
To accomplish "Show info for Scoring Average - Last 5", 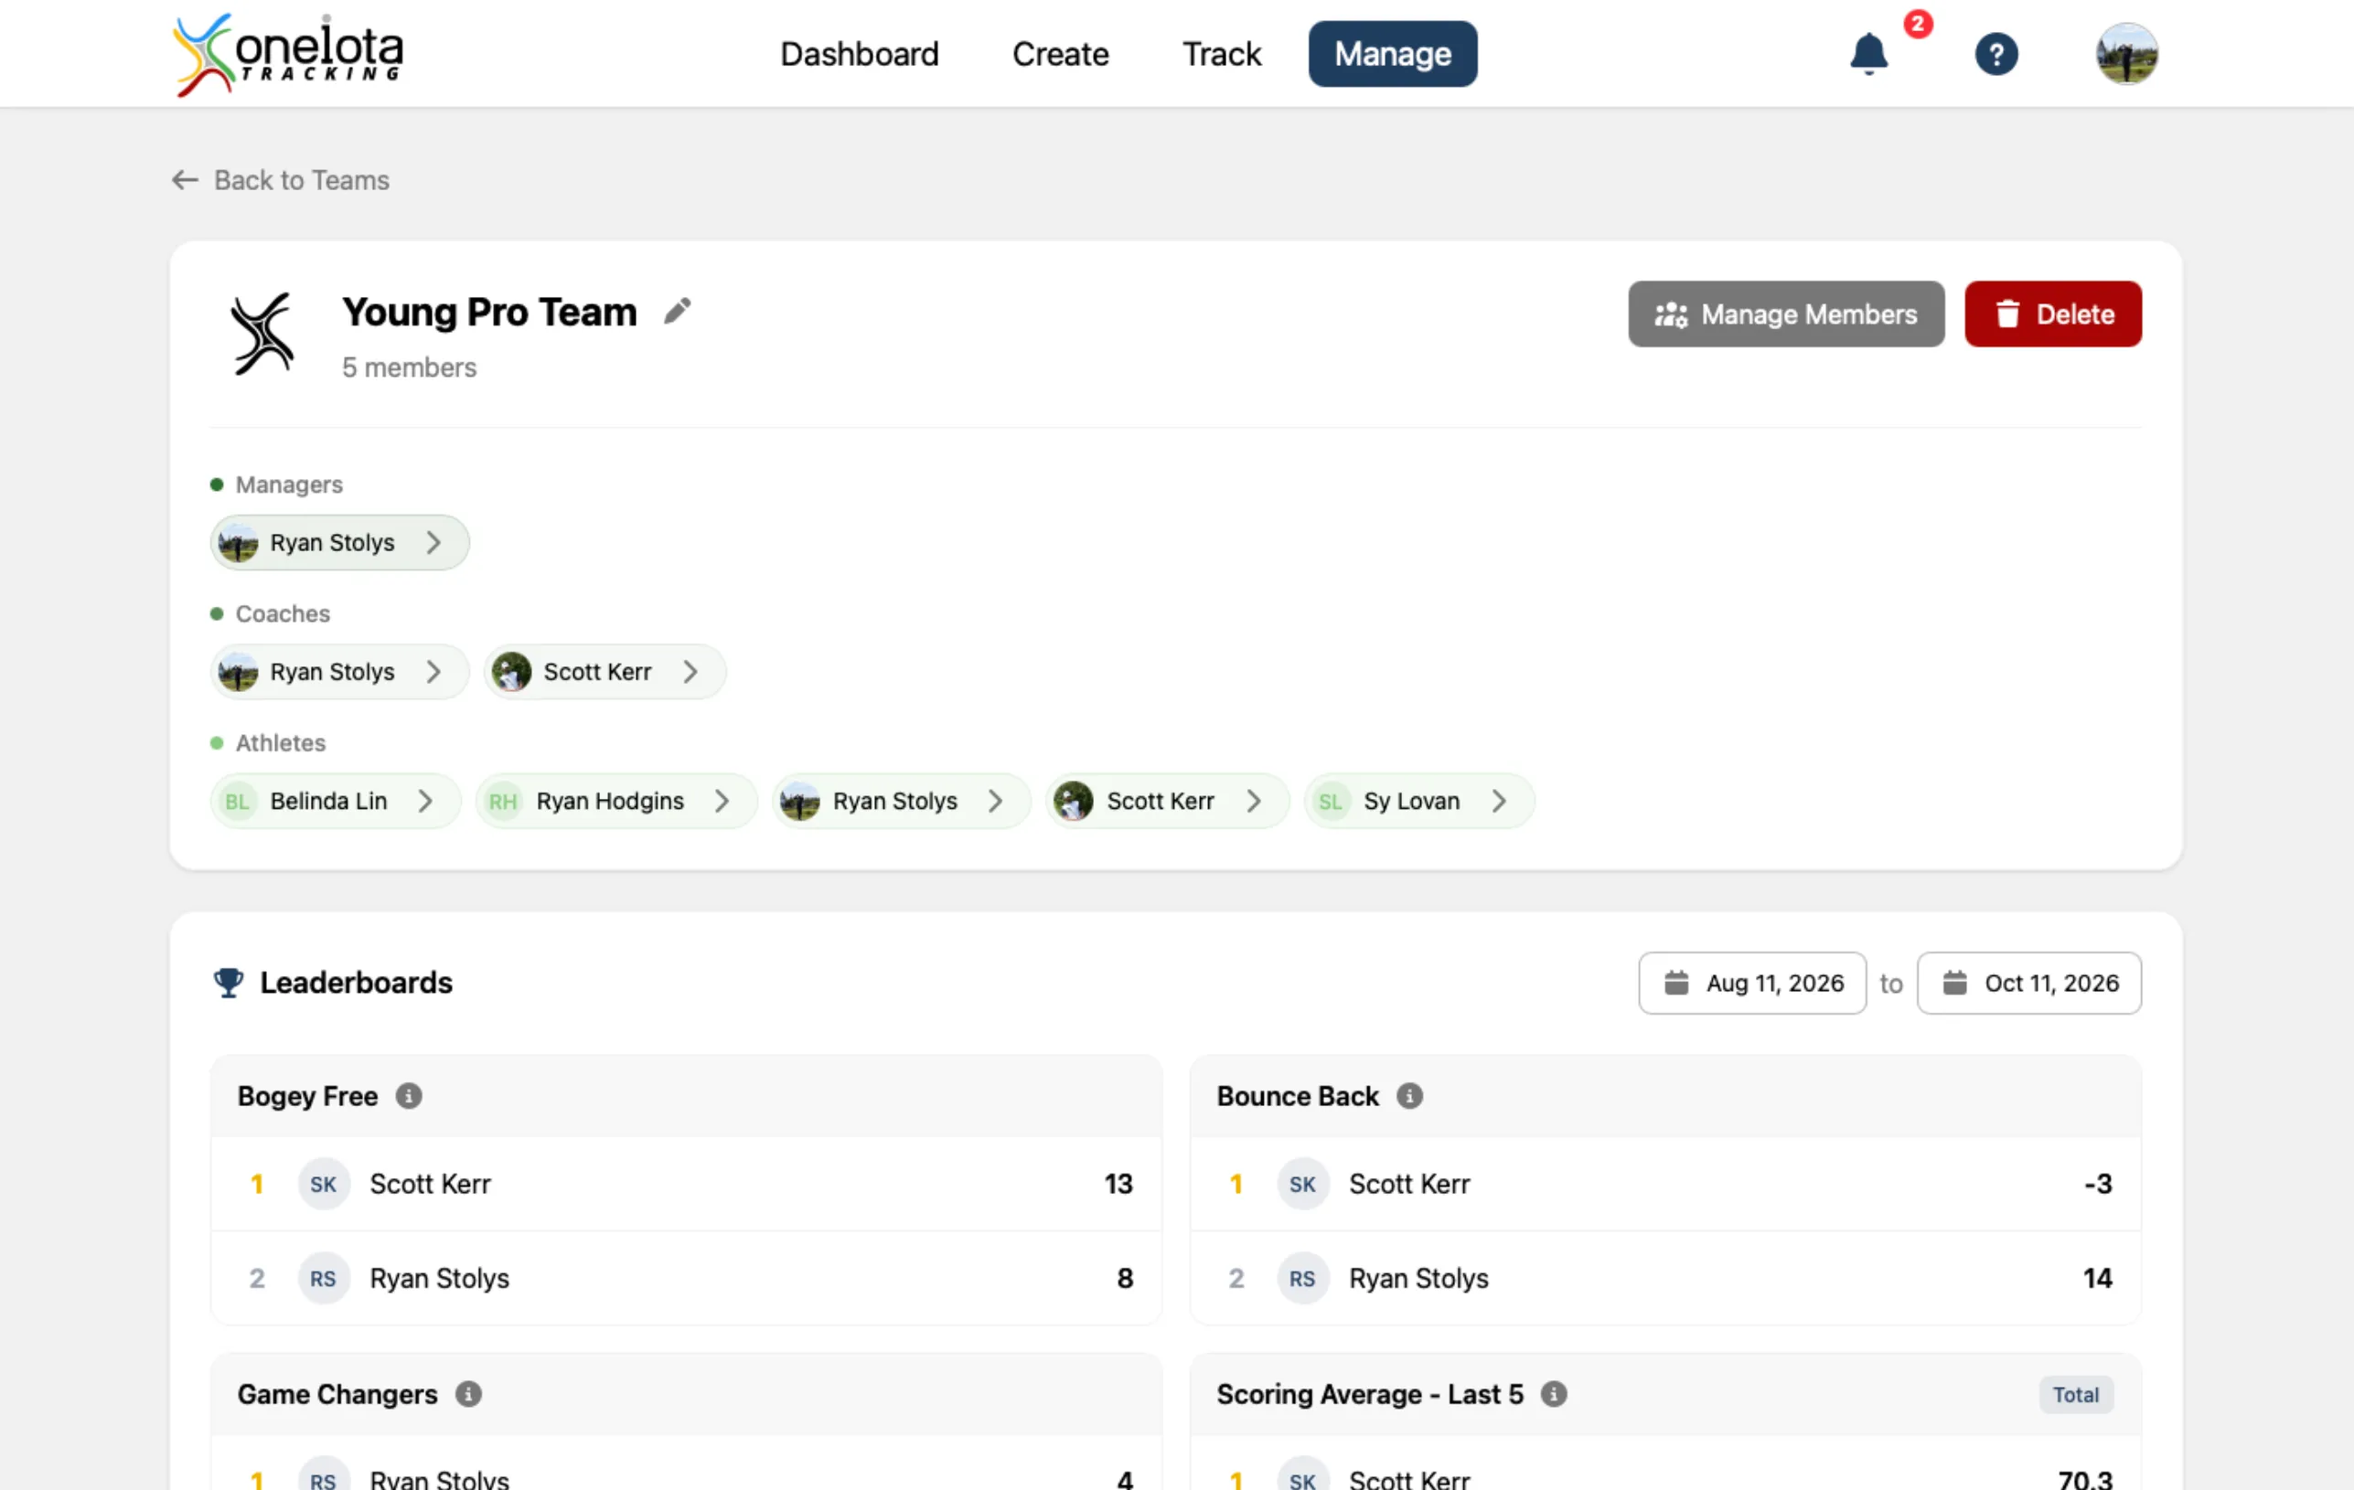I will pyautogui.click(x=1554, y=1393).
